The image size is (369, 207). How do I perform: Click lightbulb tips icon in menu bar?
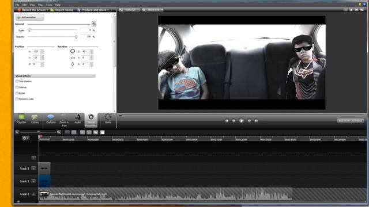360,5
